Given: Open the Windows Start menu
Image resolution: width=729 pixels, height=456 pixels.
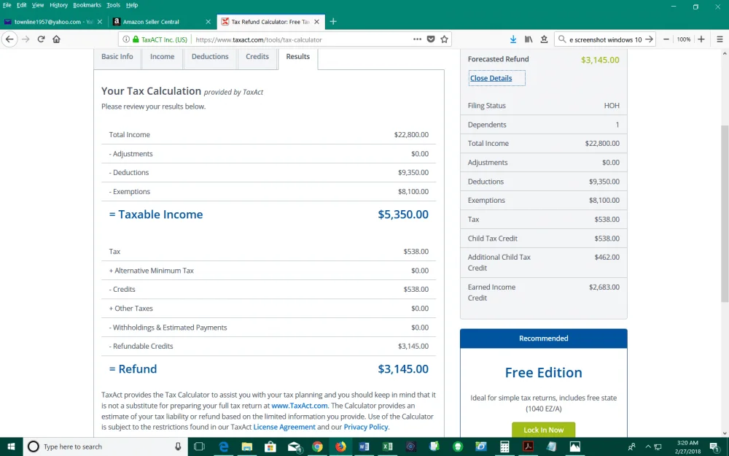Looking at the screenshot, I should click(x=11, y=447).
